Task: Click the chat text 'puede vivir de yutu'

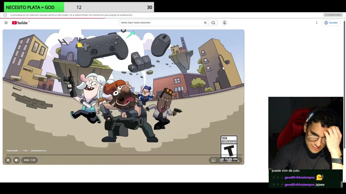Action: (285, 171)
